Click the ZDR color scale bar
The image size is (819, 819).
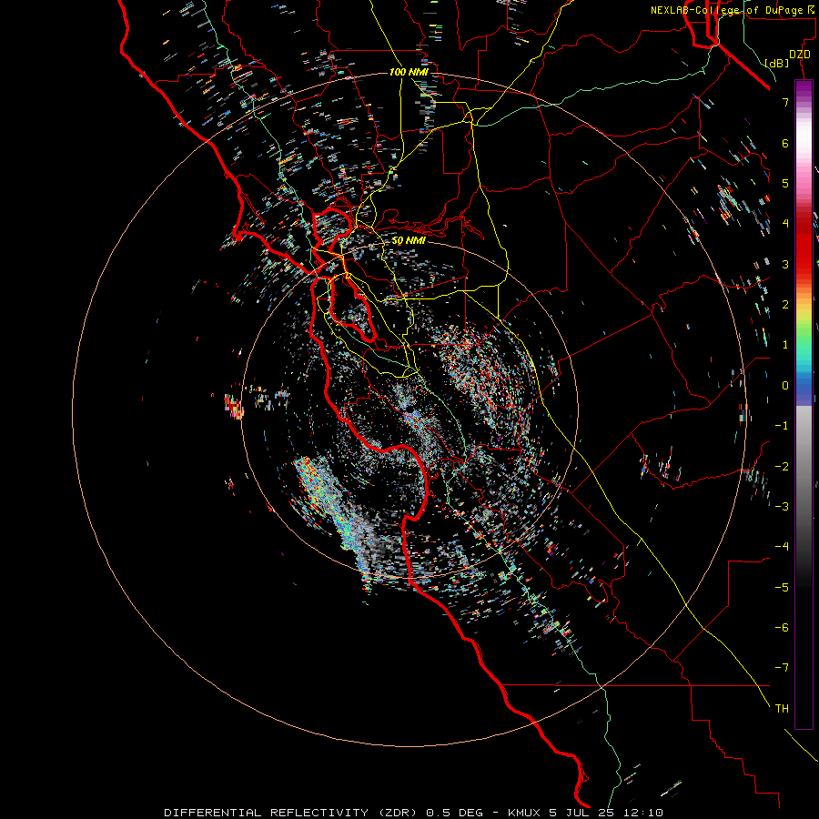coord(804,404)
